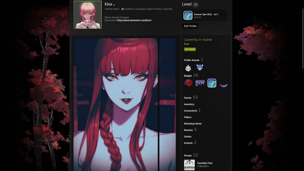This screenshot has height=171, width=304.
Task: Click the level 23 badge circle
Action: 195,4
